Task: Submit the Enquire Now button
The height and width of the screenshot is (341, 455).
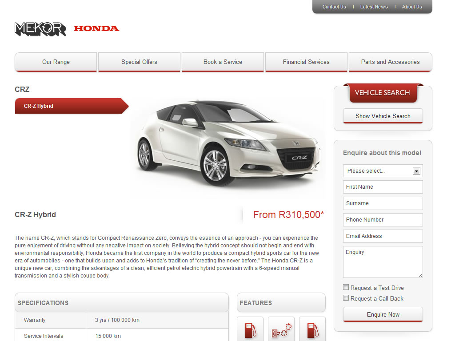Action: pos(383,315)
